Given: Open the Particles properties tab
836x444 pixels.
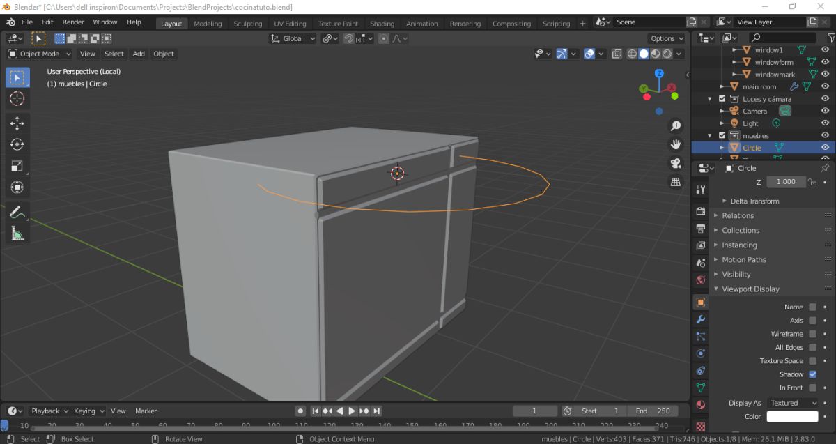Looking at the screenshot, I should point(701,337).
